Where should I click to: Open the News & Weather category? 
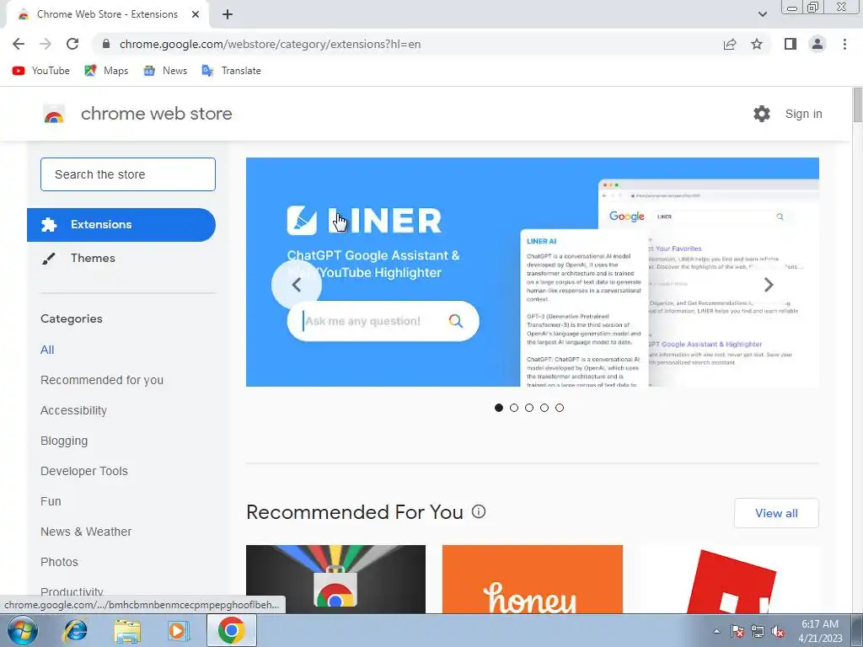(86, 532)
